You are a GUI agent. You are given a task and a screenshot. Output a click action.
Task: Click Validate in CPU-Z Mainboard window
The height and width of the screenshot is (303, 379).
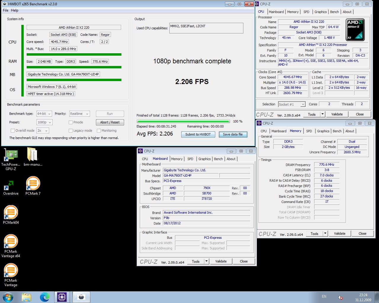(221, 261)
